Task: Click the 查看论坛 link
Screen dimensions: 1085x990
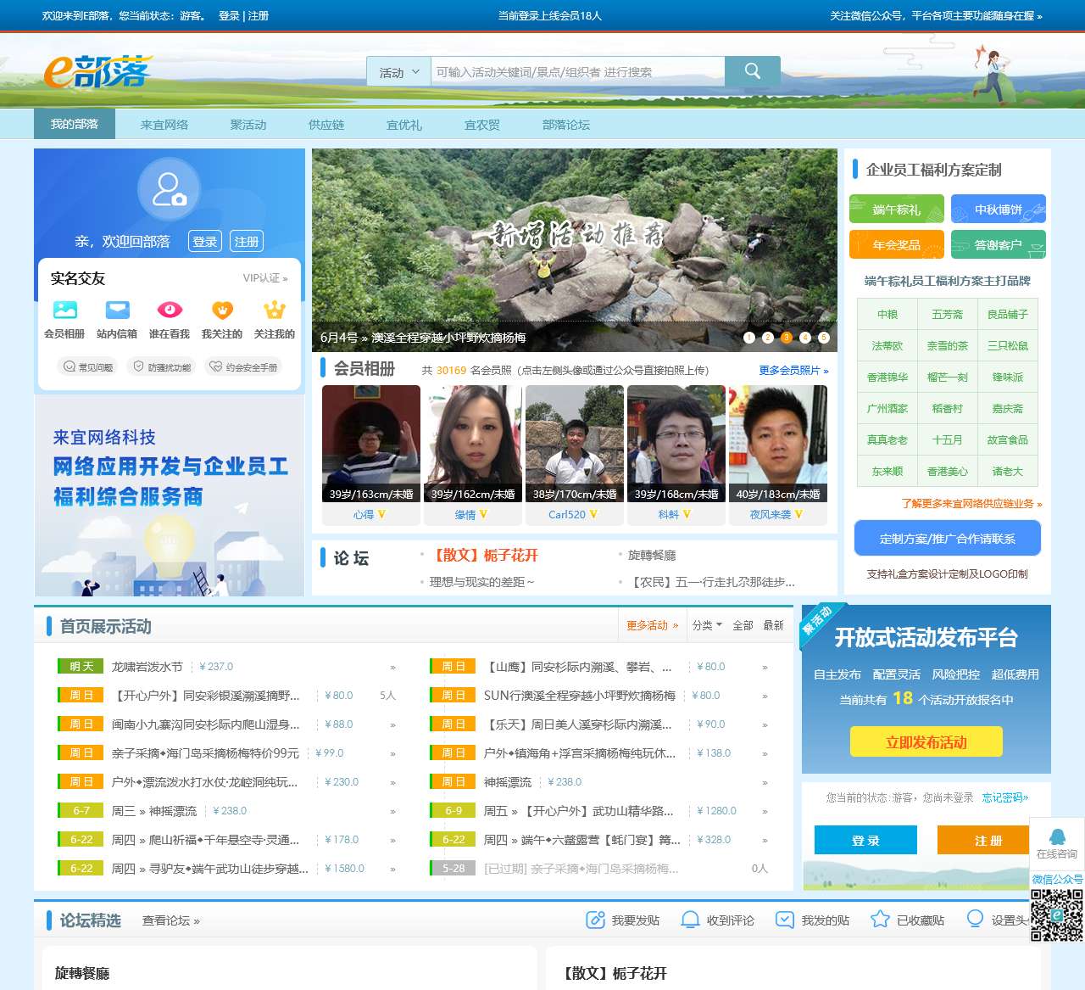Action: pos(171,920)
